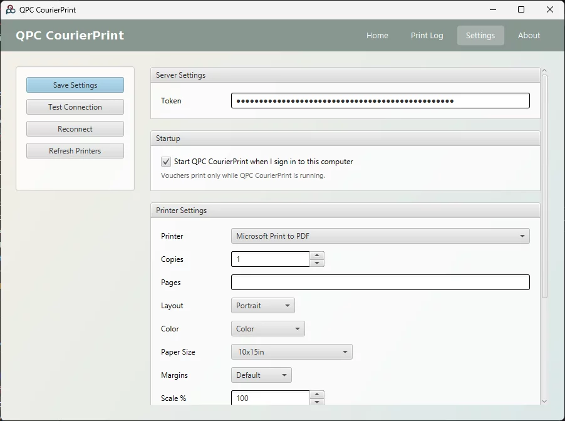Click the QPC CourierPrint app icon in title bar
The width and height of the screenshot is (565, 421).
click(11, 10)
